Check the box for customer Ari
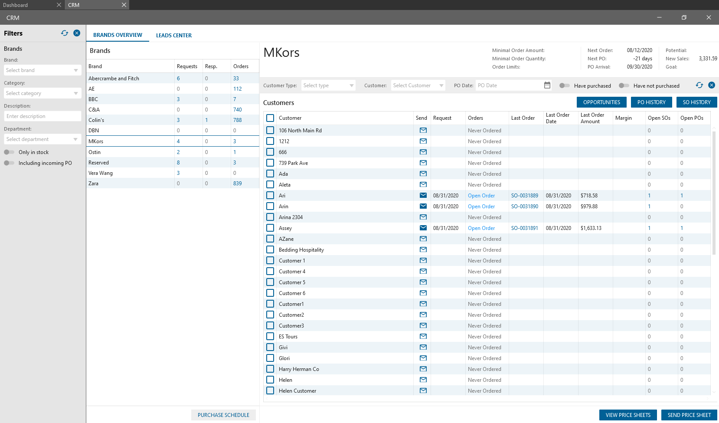This screenshot has height=423, width=719. (270, 195)
